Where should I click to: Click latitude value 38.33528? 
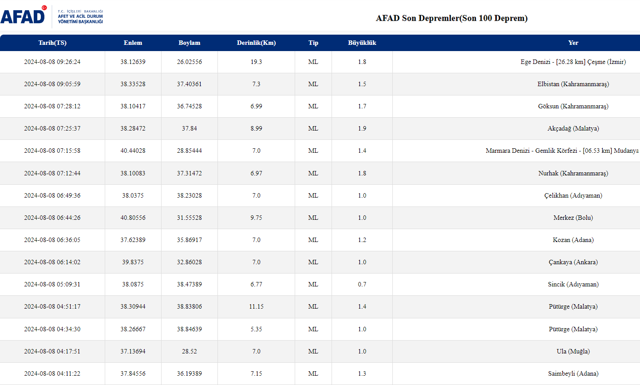tap(133, 84)
